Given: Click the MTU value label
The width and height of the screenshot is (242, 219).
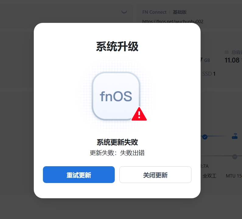Looking at the screenshot, I should coord(234,176).
